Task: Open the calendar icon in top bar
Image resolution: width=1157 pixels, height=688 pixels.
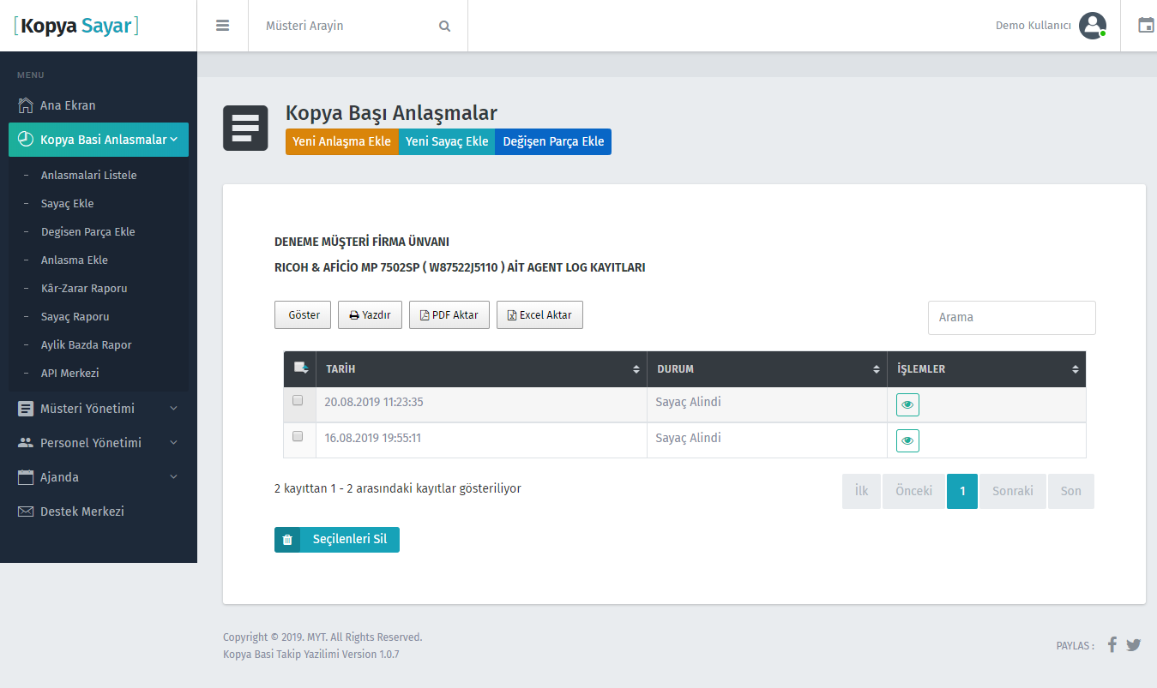Action: [1145, 26]
